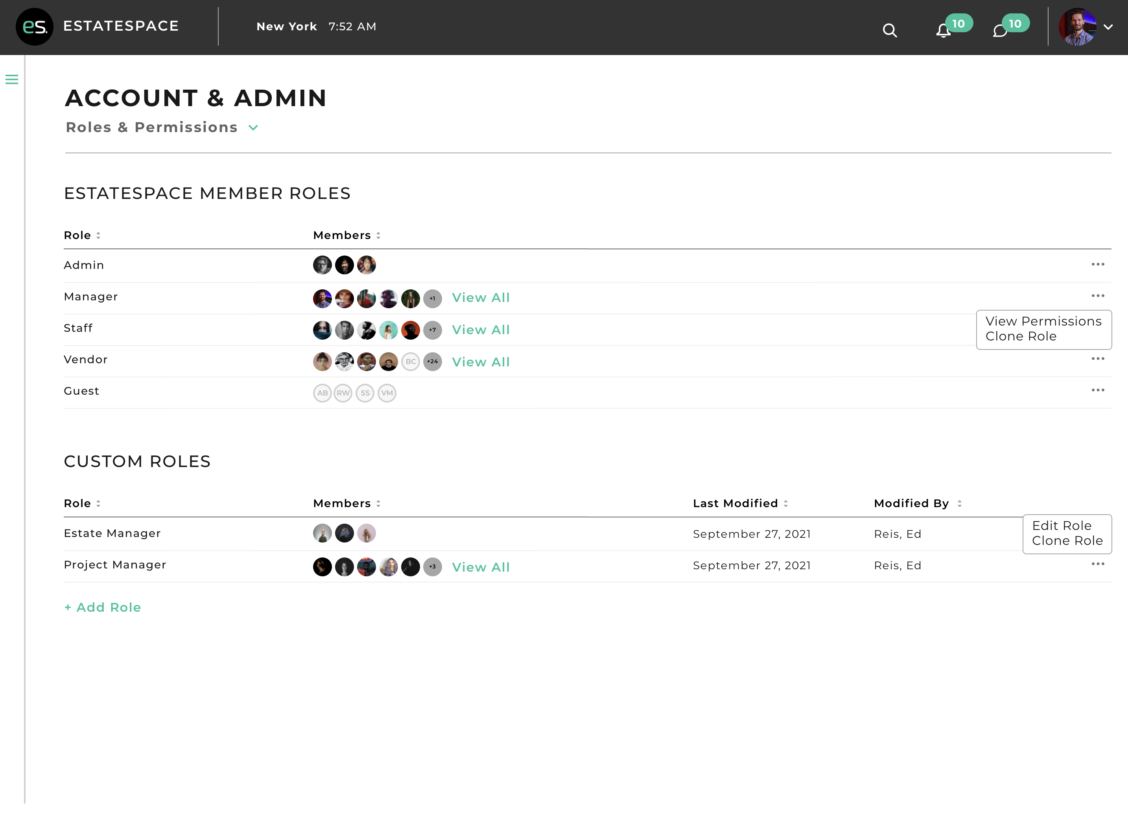Sort the Modified By column

pyautogui.click(x=959, y=503)
